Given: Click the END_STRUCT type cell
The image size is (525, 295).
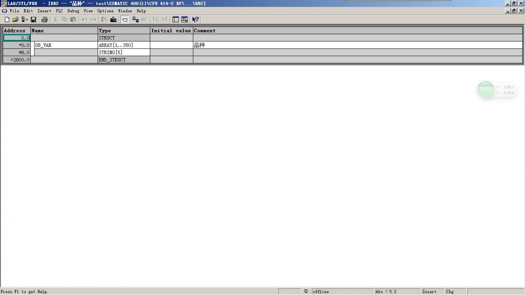Looking at the screenshot, I should (124, 60).
